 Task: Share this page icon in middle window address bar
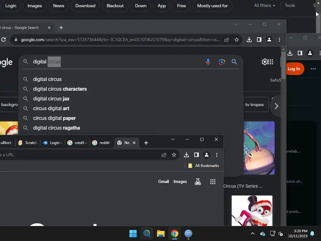click(227, 40)
